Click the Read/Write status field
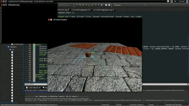189x106 pixels. click(170, 105)
